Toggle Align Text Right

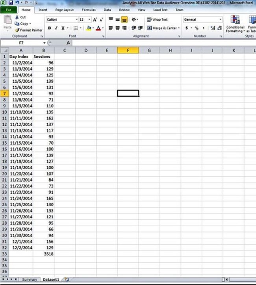tap(124, 28)
